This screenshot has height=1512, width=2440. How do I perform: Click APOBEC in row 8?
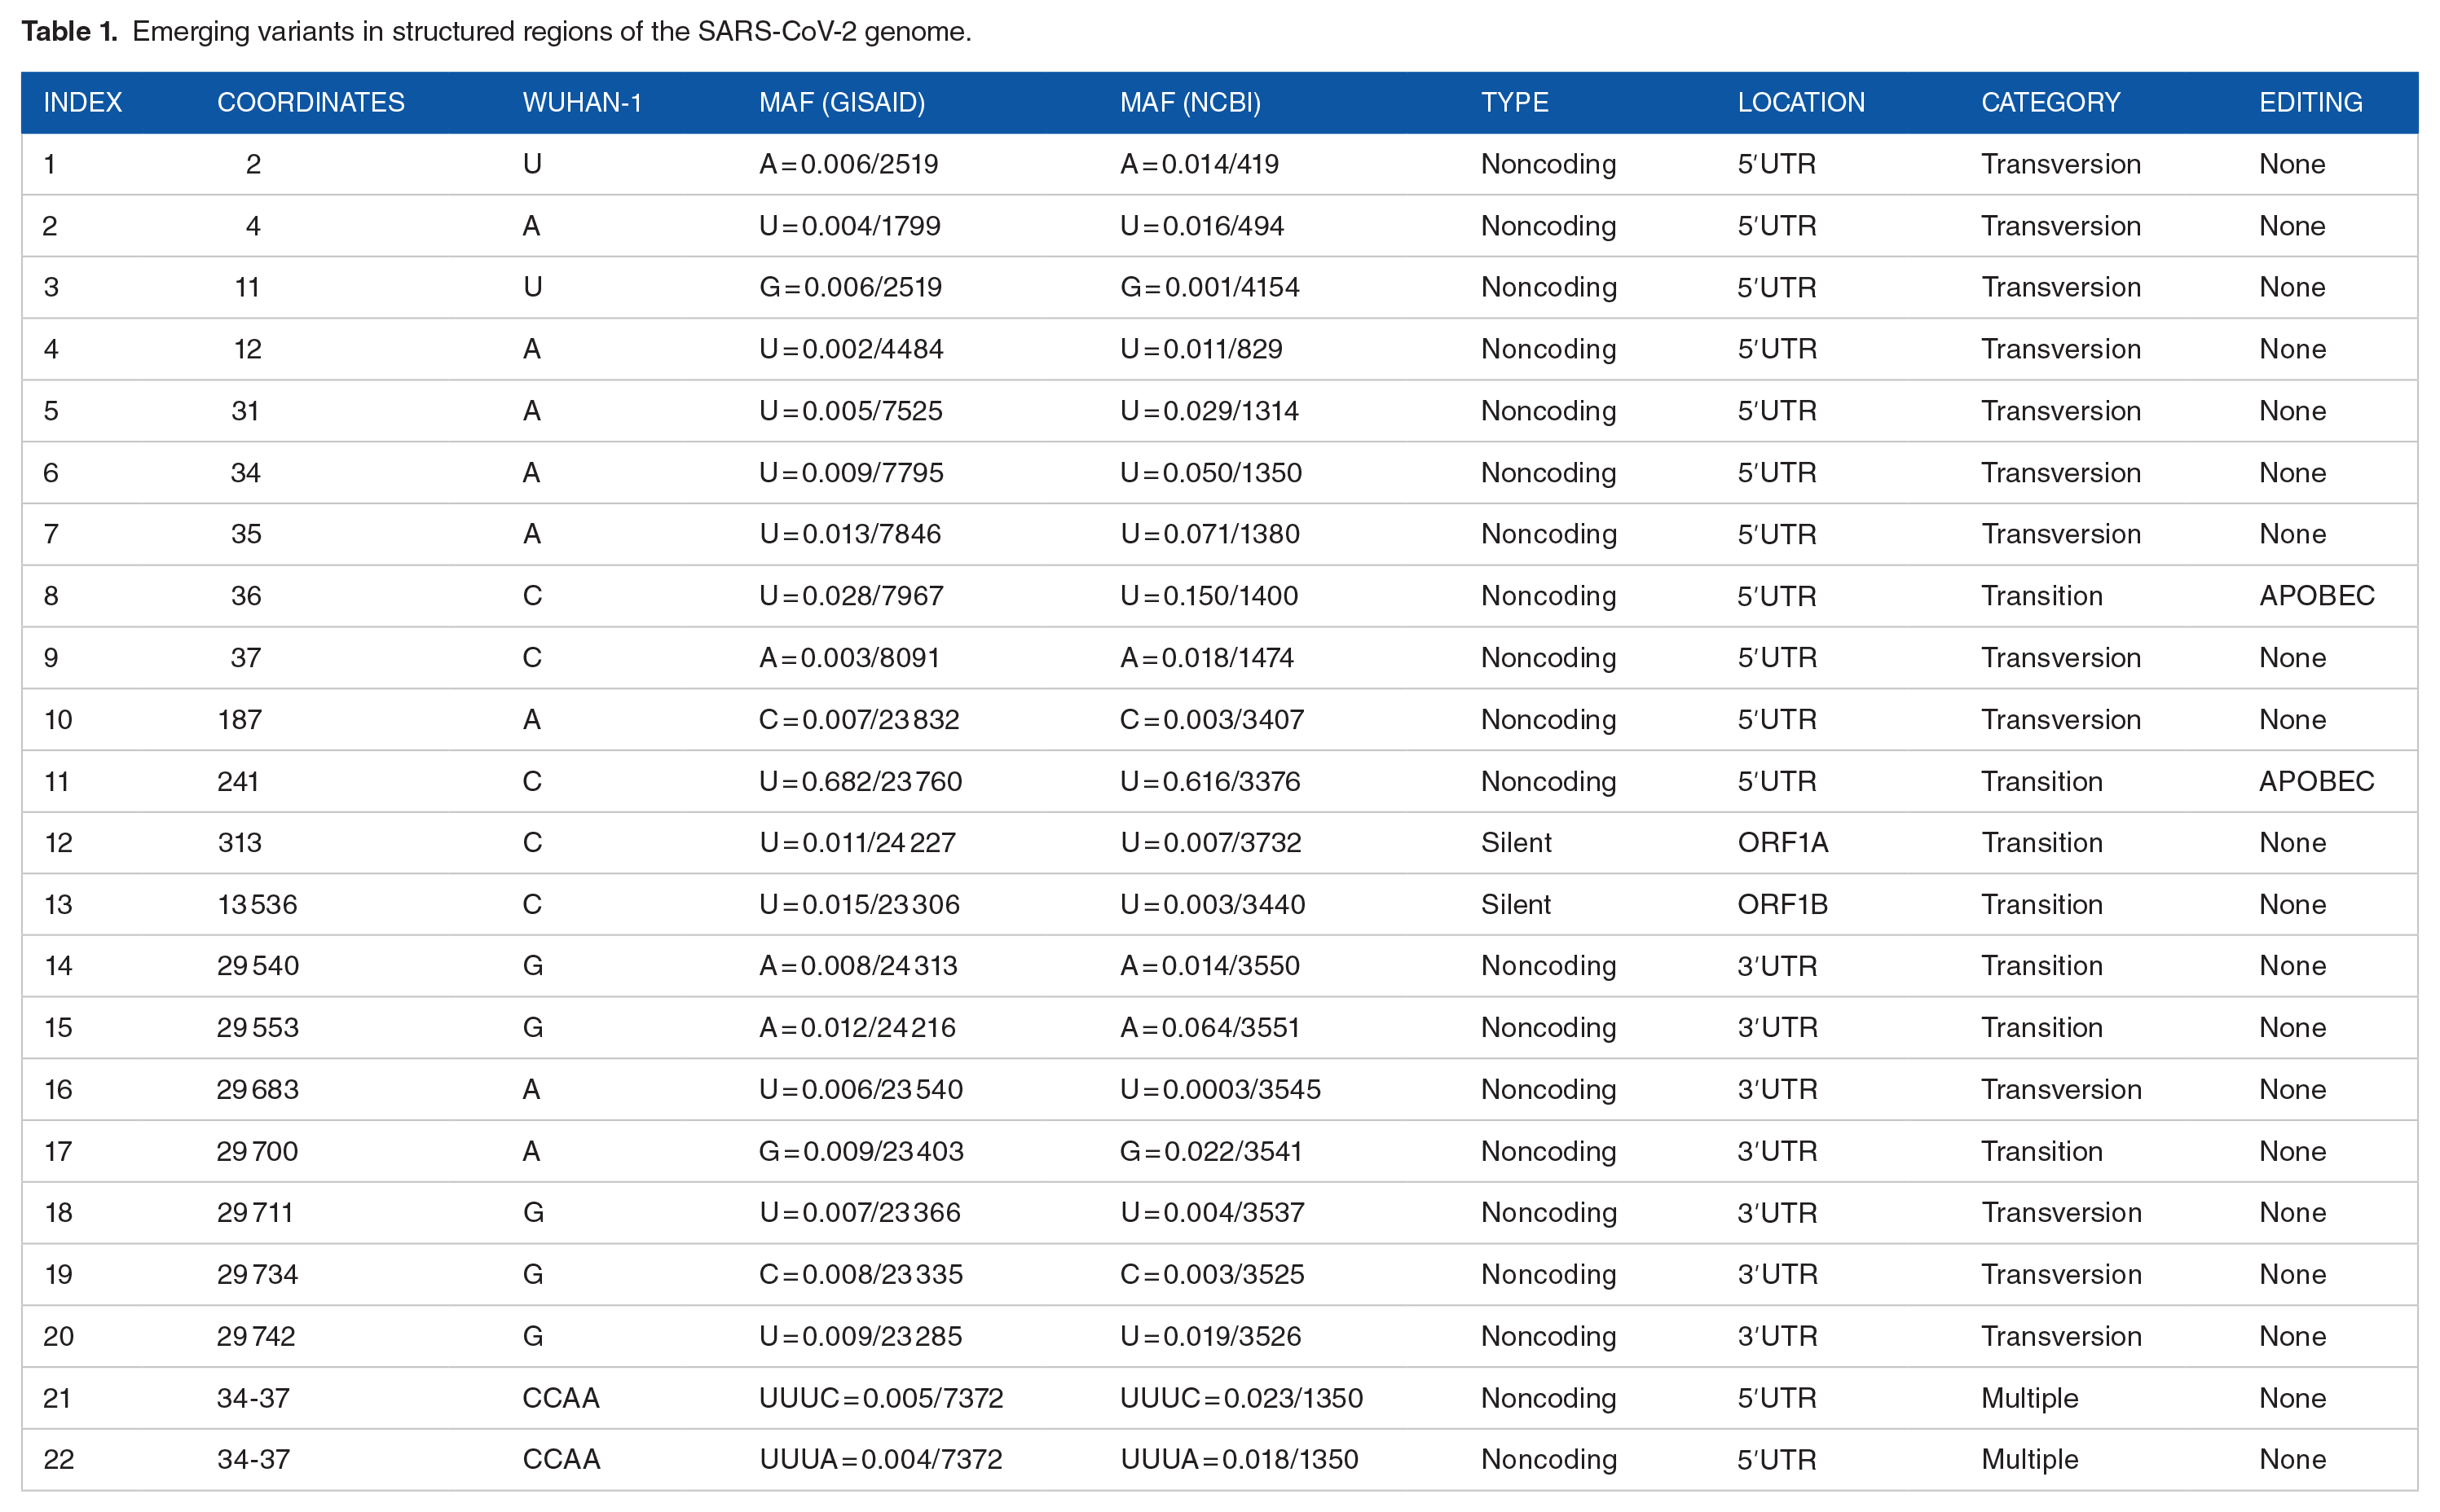(2316, 596)
